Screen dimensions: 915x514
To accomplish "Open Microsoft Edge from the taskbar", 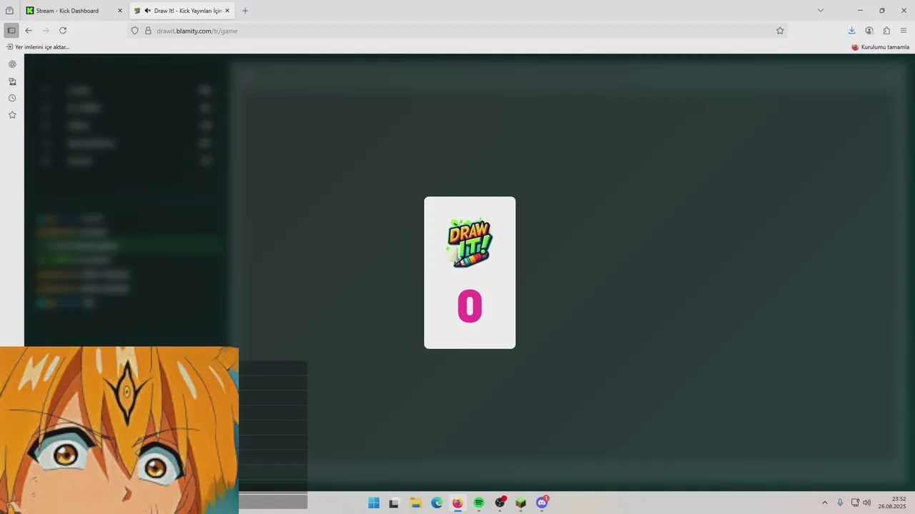I will click(x=437, y=503).
